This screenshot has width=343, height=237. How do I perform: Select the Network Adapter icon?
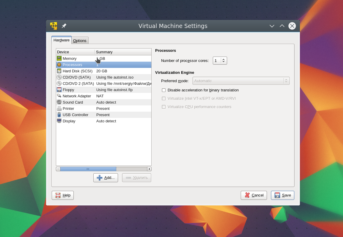(59, 96)
